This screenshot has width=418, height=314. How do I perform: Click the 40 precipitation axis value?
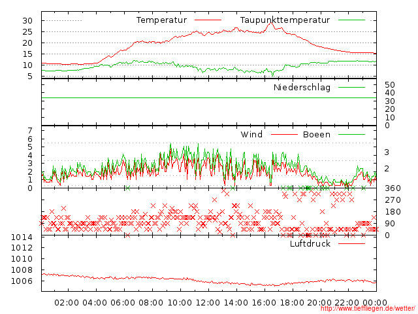(390, 93)
